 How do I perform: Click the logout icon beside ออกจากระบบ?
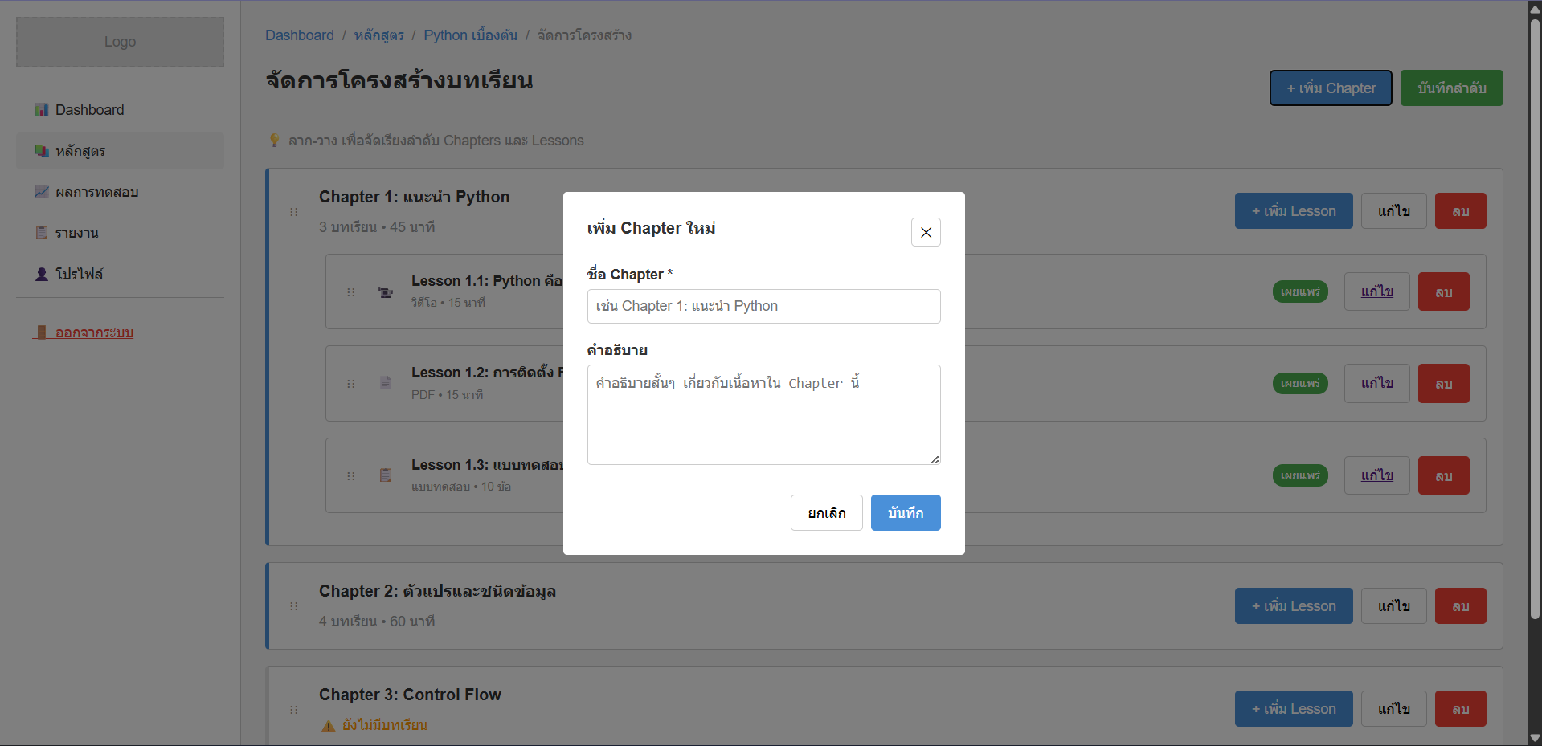point(41,332)
